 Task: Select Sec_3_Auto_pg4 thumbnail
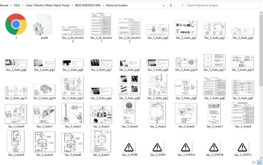pos(16,63)
